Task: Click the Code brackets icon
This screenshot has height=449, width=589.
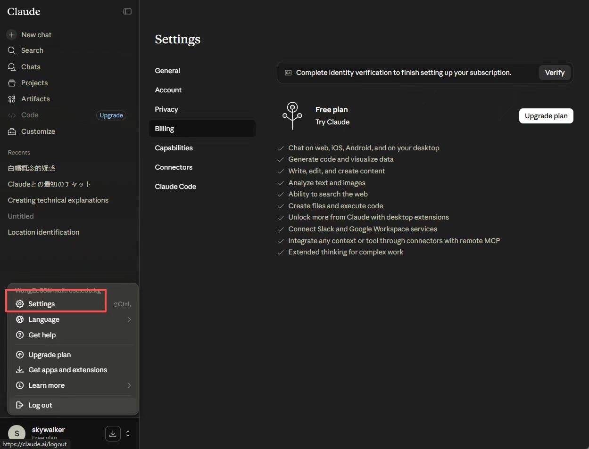Action: coord(12,115)
